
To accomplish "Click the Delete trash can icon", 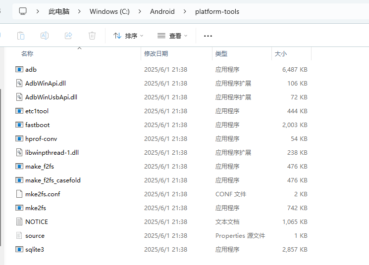I will 92,36.
